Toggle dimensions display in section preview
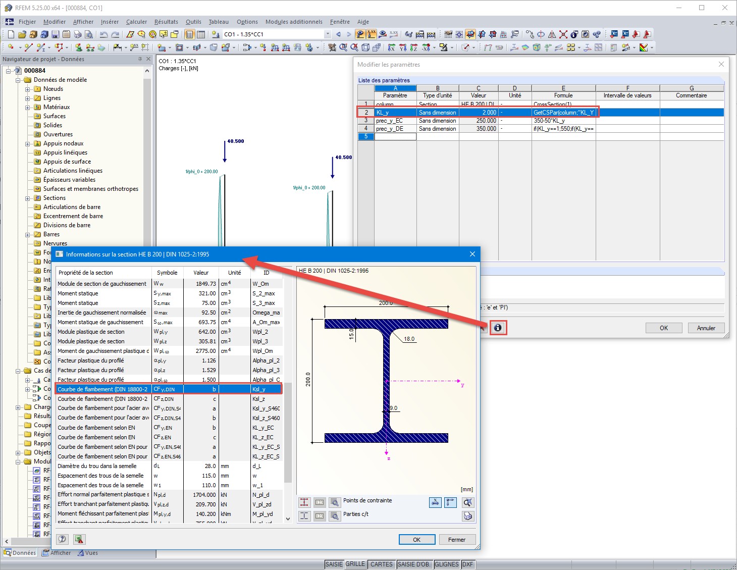 (x=435, y=502)
